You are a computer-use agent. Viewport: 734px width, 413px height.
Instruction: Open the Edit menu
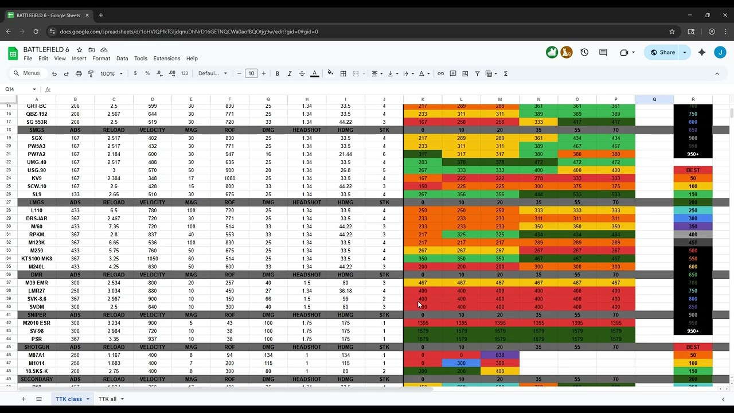click(43, 59)
